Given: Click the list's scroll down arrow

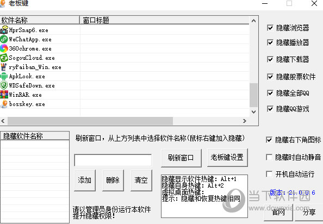Looking at the screenshot, I should click(254, 112).
